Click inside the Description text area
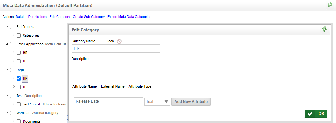The height and width of the screenshot is (123, 336). 152,70
